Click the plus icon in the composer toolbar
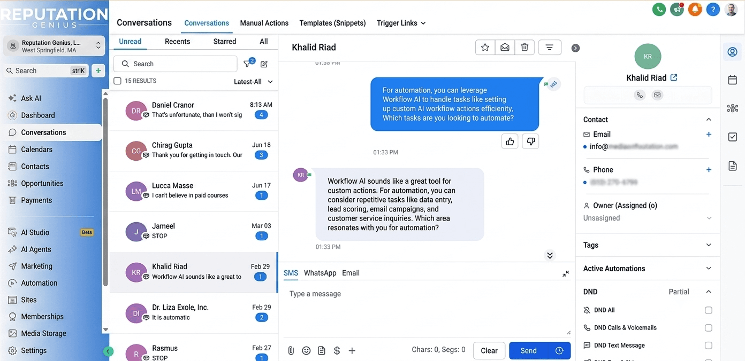The width and height of the screenshot is (745, 361). pyautogui.click(x=352, y=351)
